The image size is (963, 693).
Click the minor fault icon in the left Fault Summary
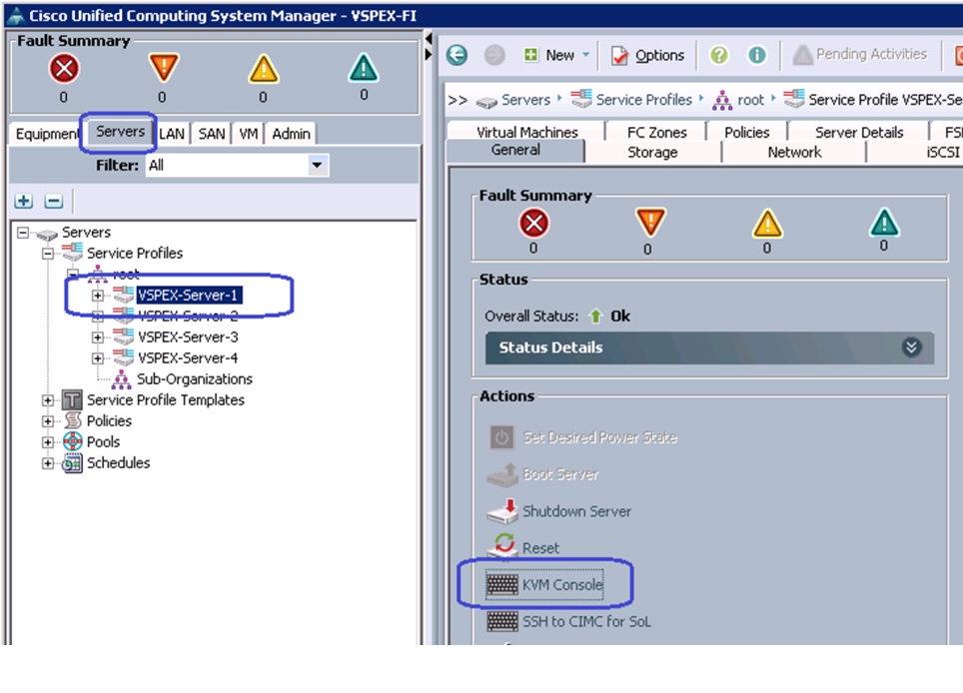tap(264, 69)
